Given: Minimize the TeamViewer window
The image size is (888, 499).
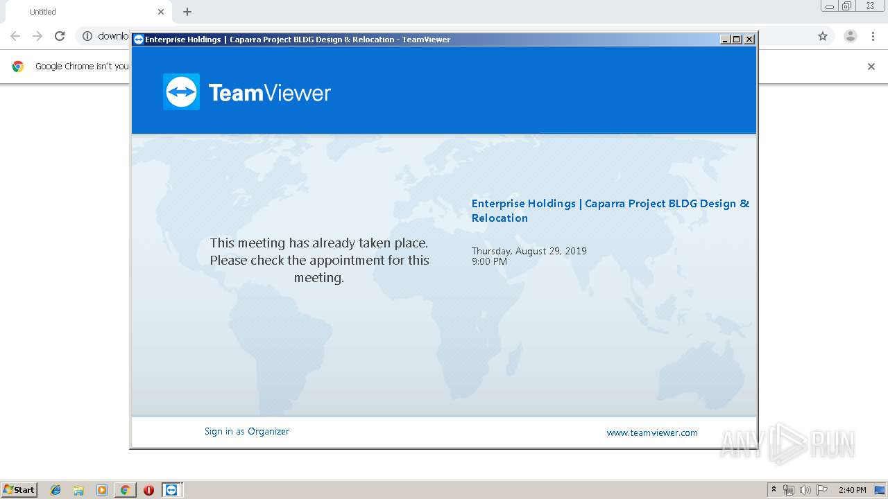Looking at the screenshot, I should click(726, 40).
